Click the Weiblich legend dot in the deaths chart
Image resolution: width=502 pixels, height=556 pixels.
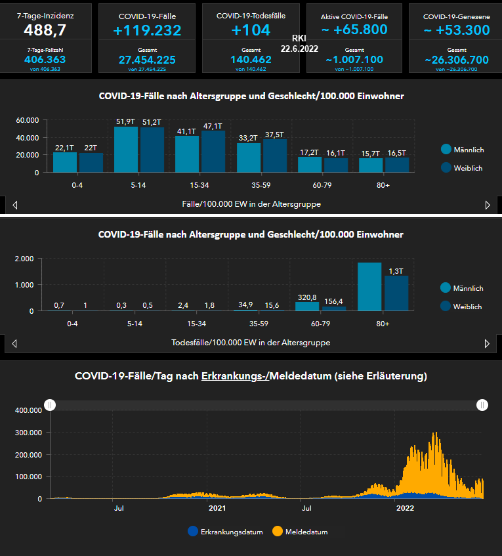[446, 306]
